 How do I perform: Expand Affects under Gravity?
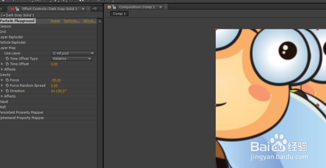point(2,96)
